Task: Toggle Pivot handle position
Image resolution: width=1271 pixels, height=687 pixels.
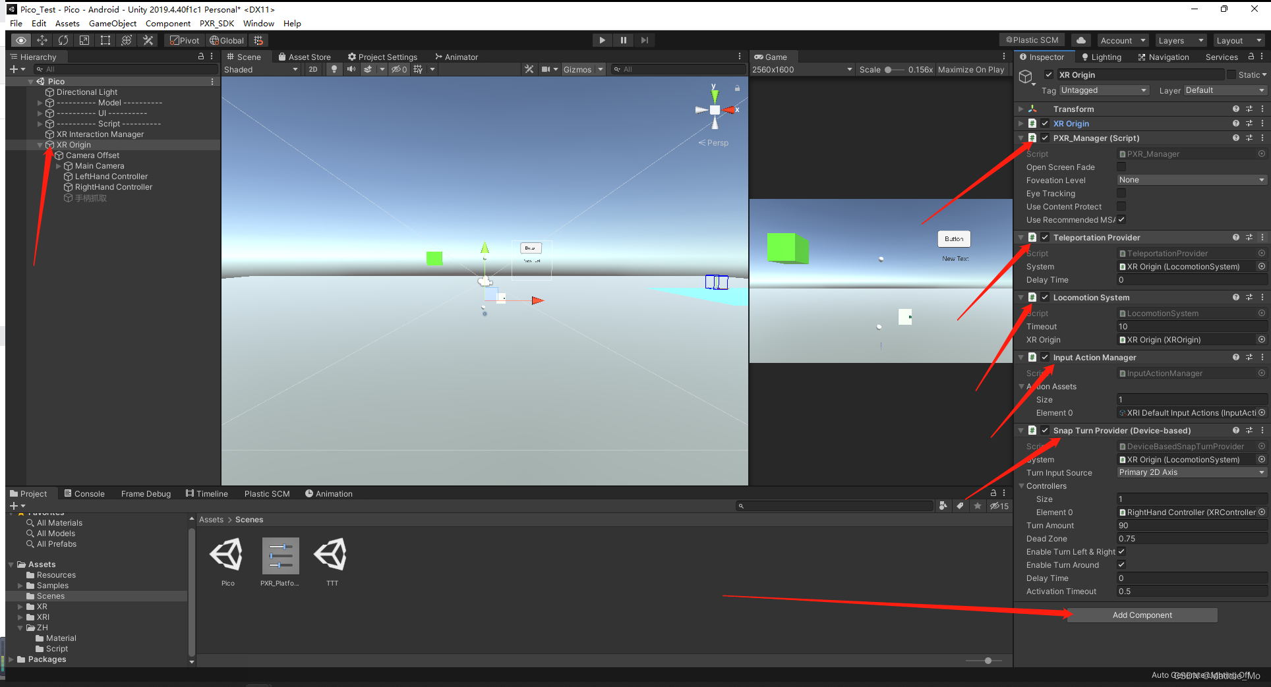Action: coord(184,40)
